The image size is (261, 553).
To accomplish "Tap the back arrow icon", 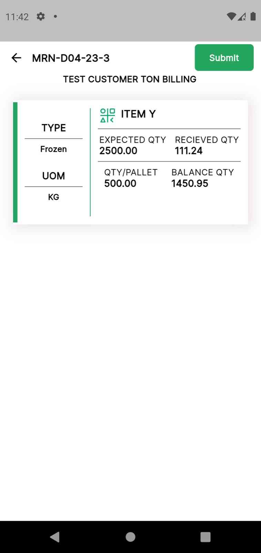I will point(16,58).
